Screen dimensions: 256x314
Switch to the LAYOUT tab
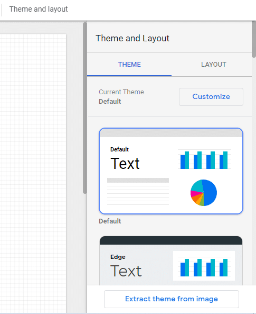(213, 65)
